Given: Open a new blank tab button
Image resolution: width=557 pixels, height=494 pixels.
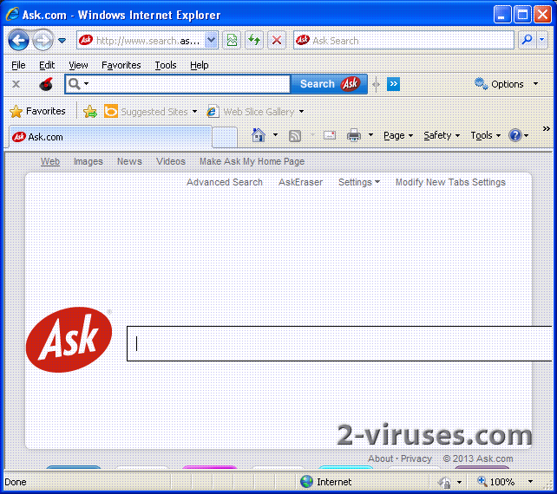Looking at the screenshot, I should click(225, 137).
